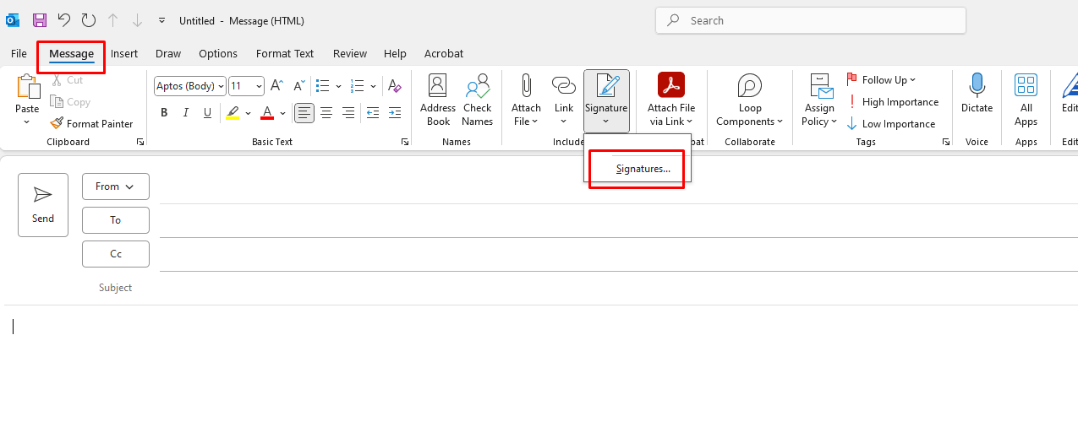
Task: Open Assign Policy menu
Action: point(819,100)
